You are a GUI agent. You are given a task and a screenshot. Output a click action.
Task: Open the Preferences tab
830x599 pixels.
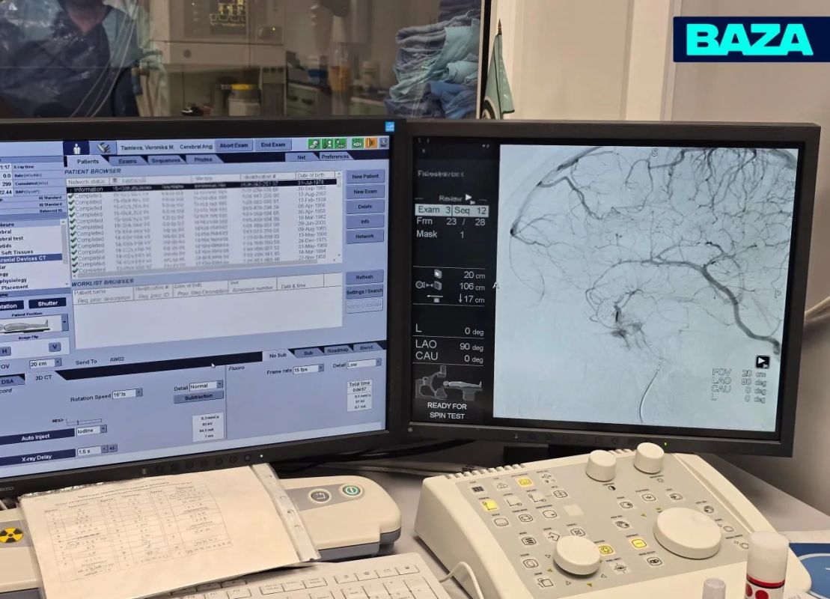tap(335, 156)
